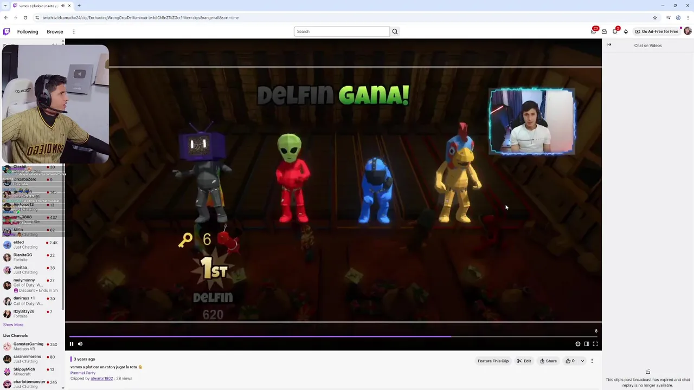Close the current Twitch browser tab
694x390 pixels.
point(69,5)
